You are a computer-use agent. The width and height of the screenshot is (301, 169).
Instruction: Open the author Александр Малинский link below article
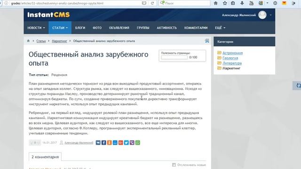(79, 143)
